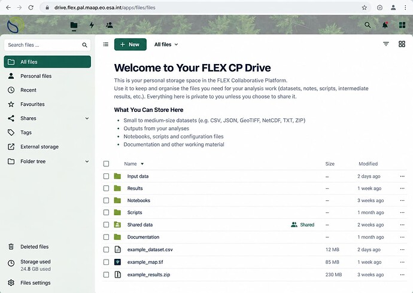The image size is (413, 293).
Task: Tick the checkbox for Documentation
Action: click(106, 237)
